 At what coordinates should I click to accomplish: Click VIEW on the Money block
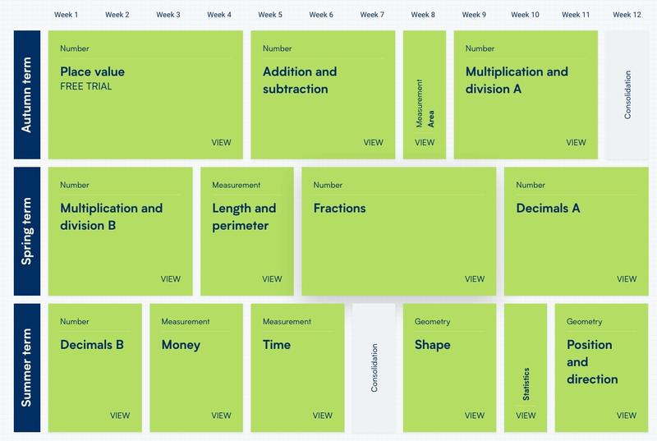point(221,416)
